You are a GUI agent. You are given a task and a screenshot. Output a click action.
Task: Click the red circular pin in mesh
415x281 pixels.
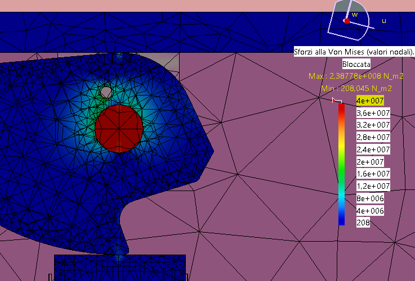(x=119, y=129)
